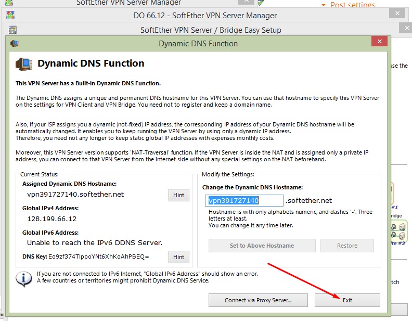Image resolution: width=412 pixels, height=321 pixels.
Task: Click the Dynamic DNS title bar icon
Action: (15, 43)
